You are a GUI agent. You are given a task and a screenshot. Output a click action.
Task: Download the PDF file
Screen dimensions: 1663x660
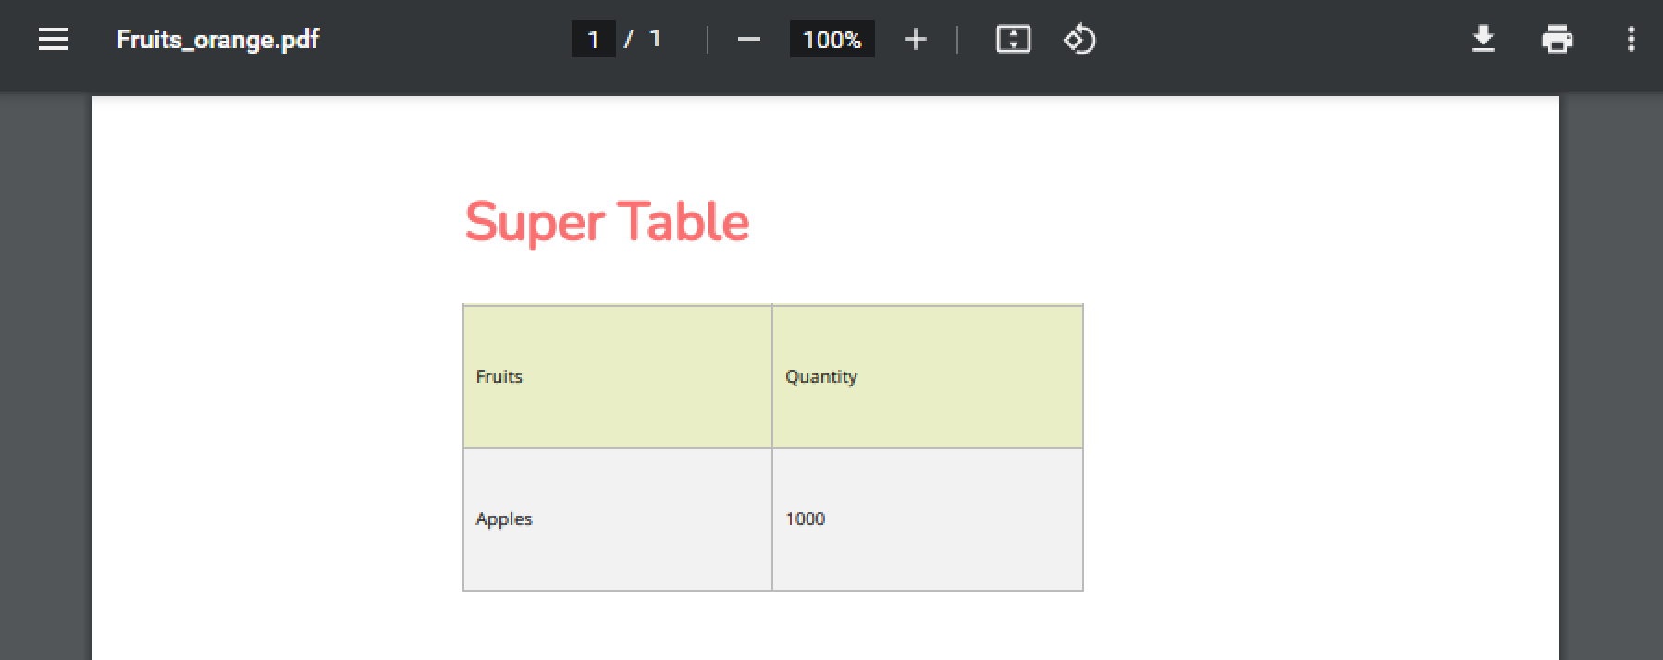click(x=1484, y=39)
